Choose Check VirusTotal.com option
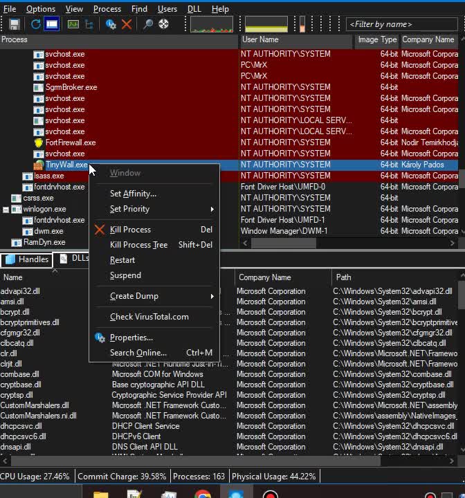This screenshot has width=465, height=498. coord(149,317)
